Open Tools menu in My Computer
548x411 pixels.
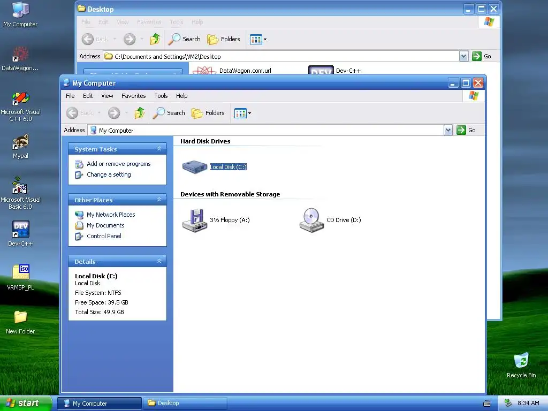click(161, 96)
